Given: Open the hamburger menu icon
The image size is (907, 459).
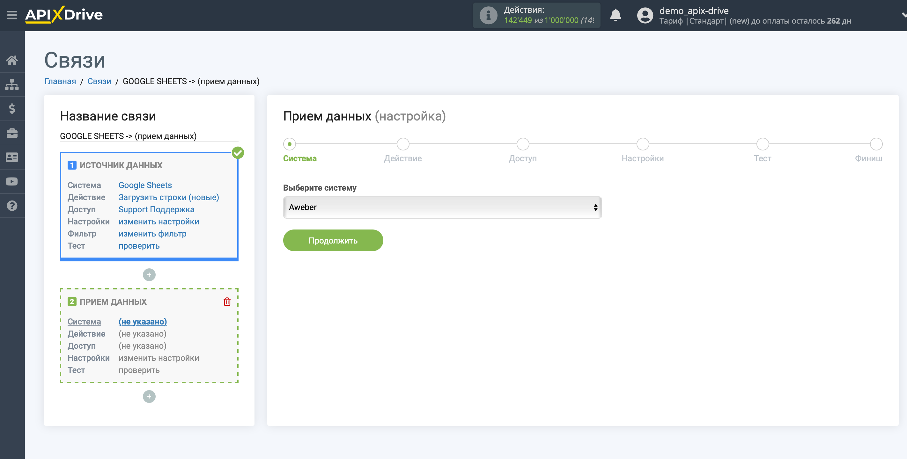Looking at the screenshot, I should pos(12,15).
